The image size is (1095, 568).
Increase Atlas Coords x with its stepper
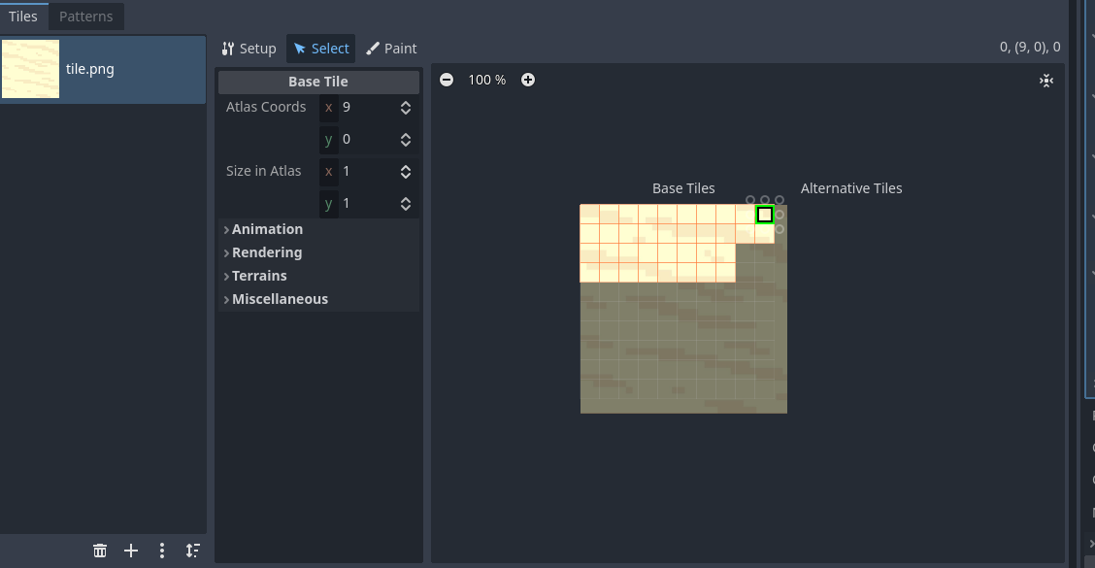click(405, 102)
